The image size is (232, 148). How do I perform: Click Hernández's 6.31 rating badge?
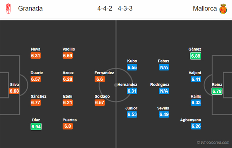point(132,91)
